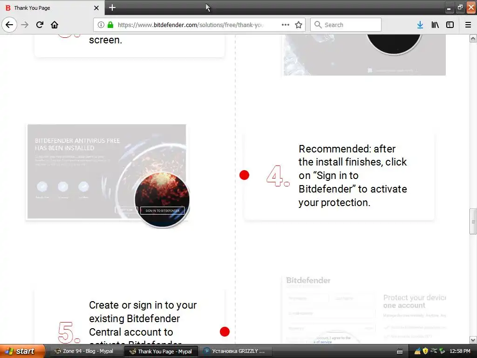Click the Search input field
Image resolution: width=477 pixels, height=358 pixels.
[x=346, y=25]
